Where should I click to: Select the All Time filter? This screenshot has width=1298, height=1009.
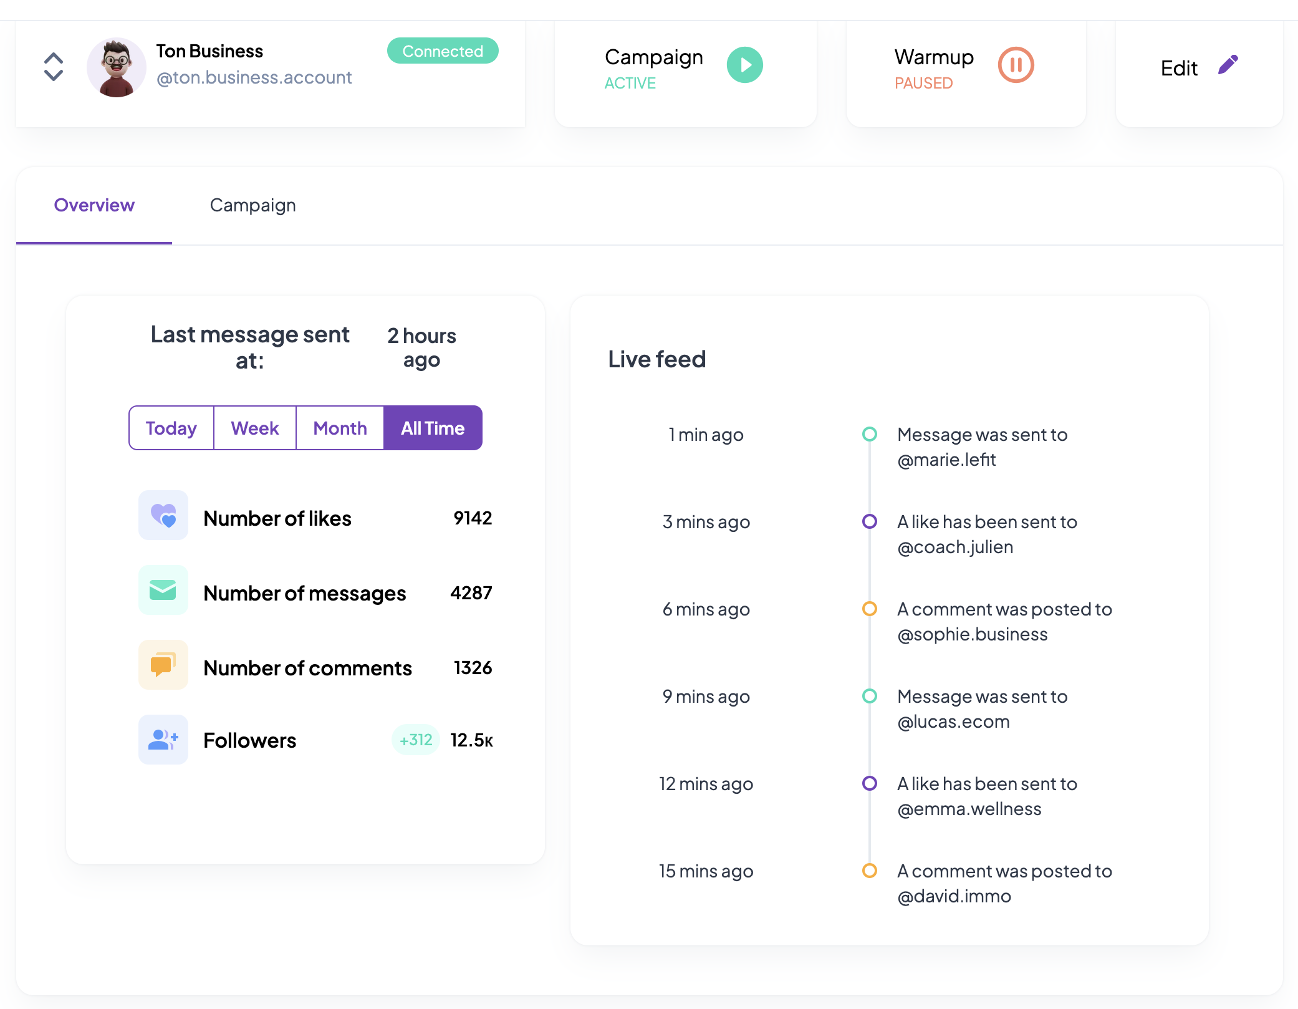[x=433, y=428]
